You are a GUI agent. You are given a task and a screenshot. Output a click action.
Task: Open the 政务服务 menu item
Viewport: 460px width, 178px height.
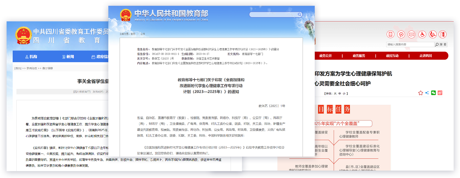tap(359, 56)
